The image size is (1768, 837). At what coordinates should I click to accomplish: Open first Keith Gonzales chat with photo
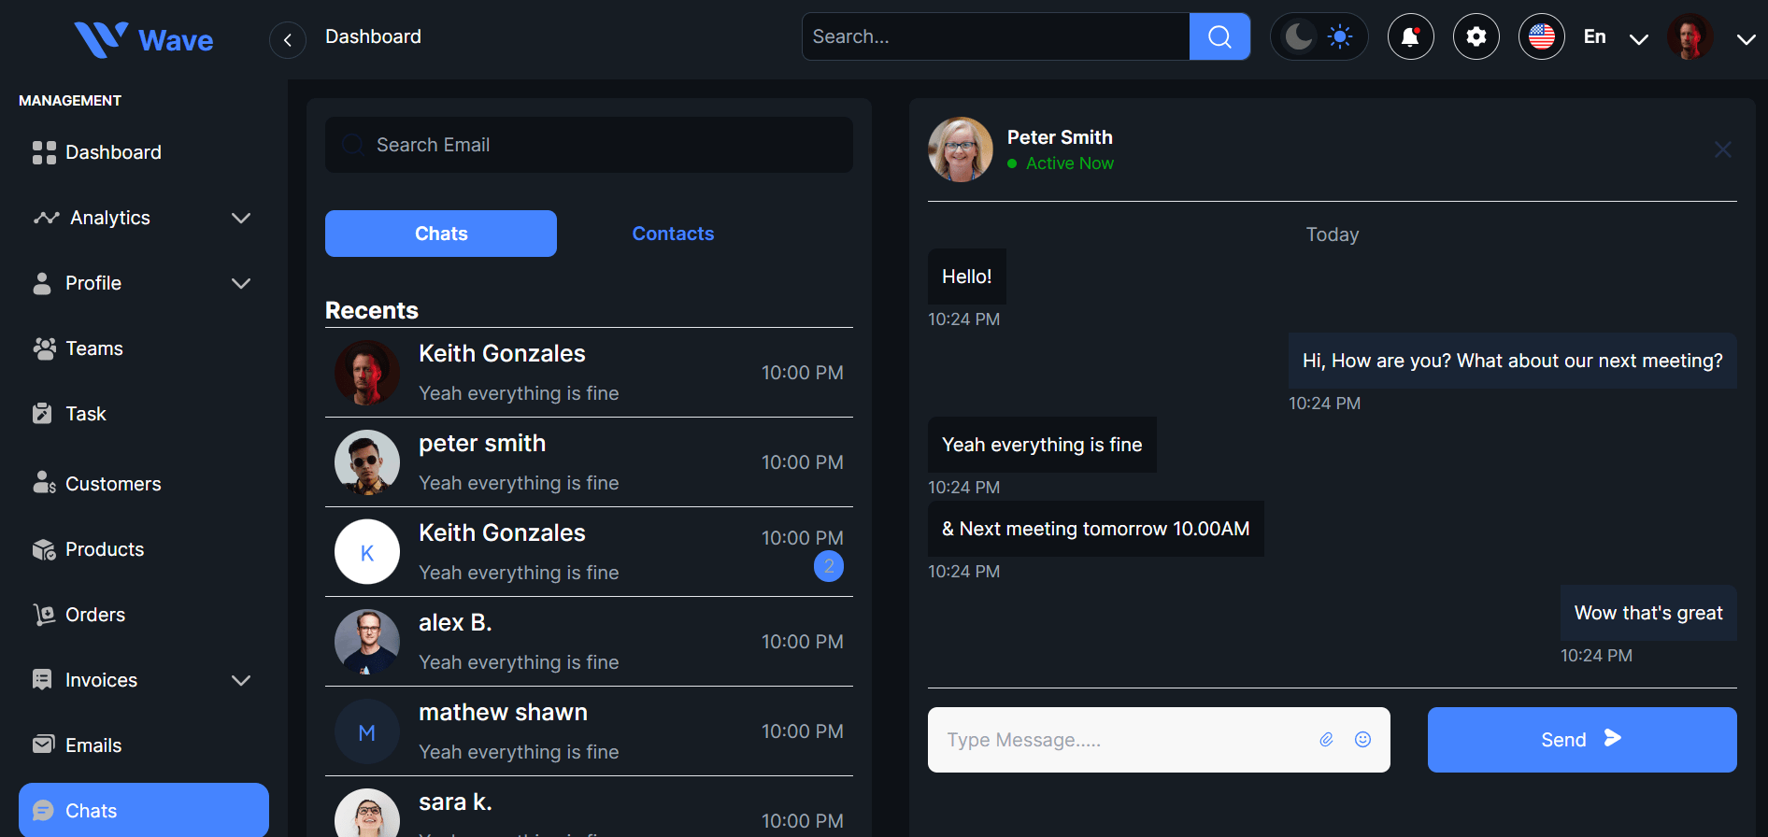tap(589, 373)
